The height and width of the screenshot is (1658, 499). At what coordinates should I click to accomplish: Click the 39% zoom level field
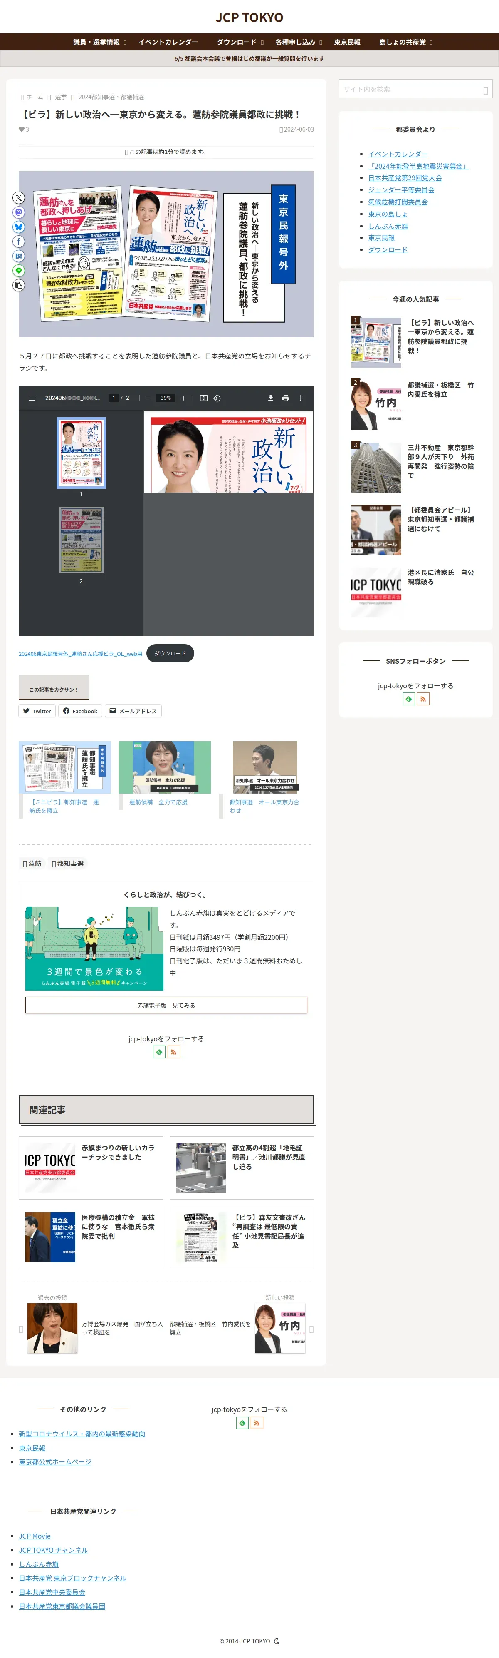[166, 398]
